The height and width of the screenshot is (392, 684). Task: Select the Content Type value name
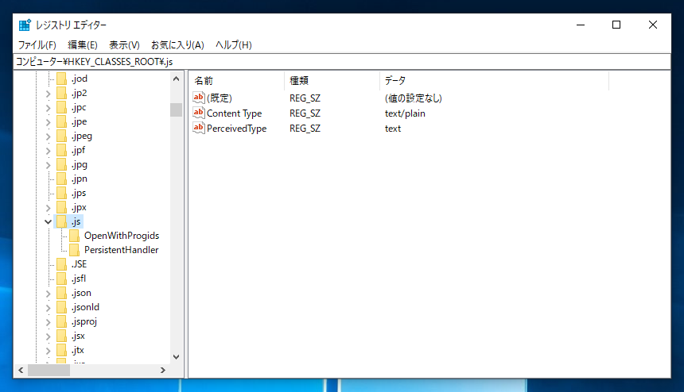[235, 113]
